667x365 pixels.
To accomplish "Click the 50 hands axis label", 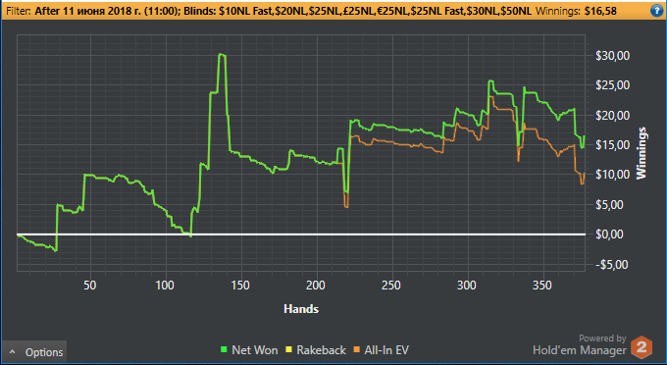I will (90, 286).
